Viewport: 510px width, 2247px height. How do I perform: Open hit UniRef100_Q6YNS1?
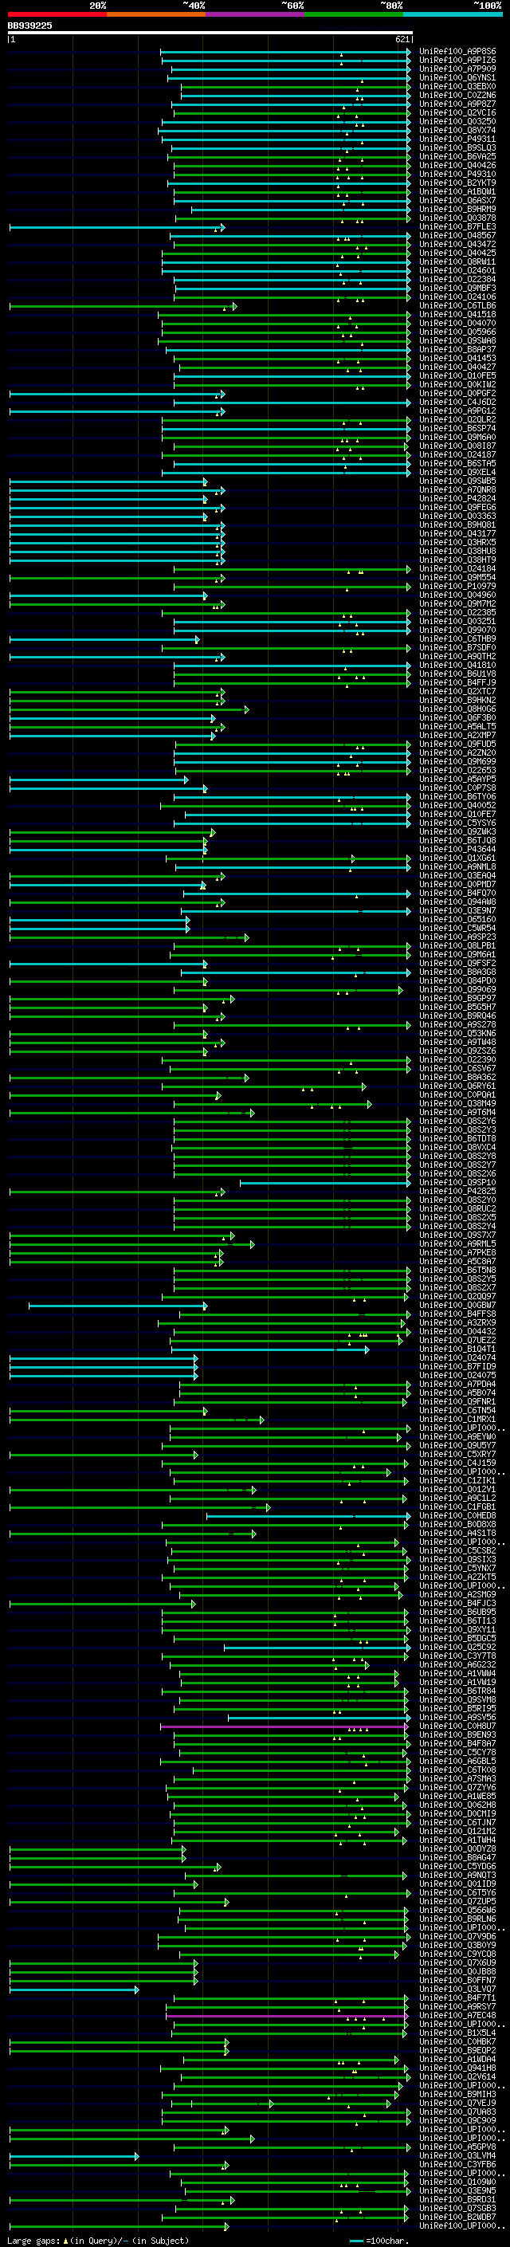point(457,77)
